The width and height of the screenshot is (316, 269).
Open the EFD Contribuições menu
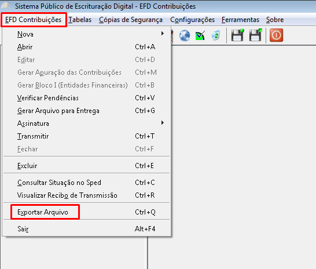coord(33,20)
